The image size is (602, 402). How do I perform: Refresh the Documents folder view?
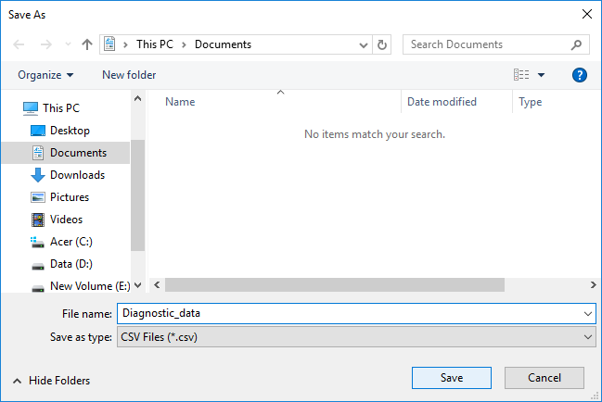pos(382,44)
